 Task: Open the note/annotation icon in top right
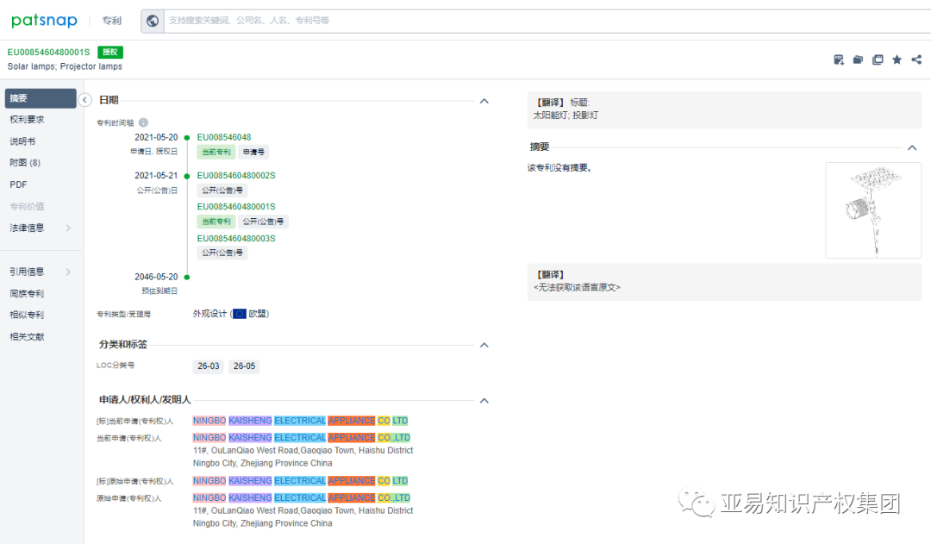[x=839, y=59]
